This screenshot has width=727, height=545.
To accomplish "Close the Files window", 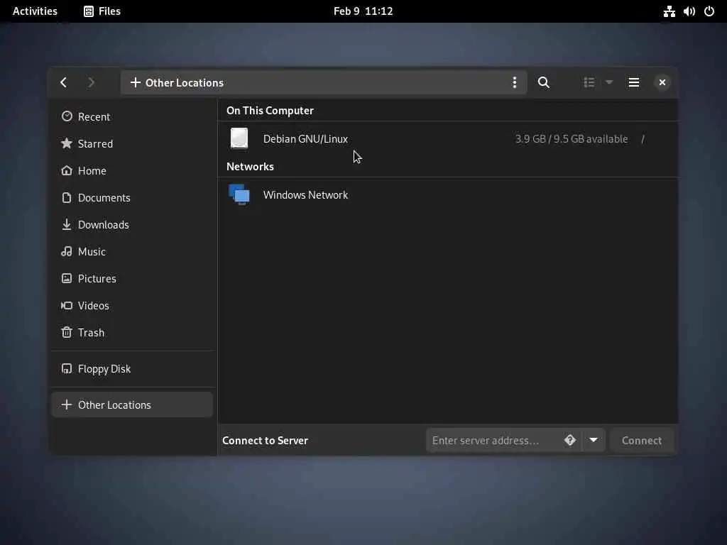I will pos(662,82).
